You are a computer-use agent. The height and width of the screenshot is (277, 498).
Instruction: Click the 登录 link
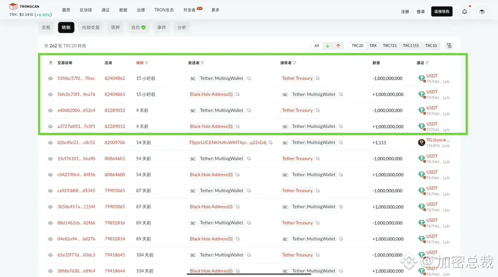coord(421,12)
